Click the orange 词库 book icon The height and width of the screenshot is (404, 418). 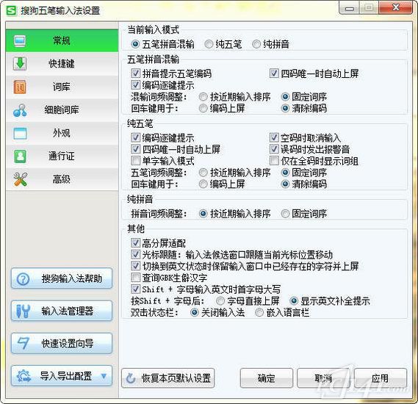point(20,87)
